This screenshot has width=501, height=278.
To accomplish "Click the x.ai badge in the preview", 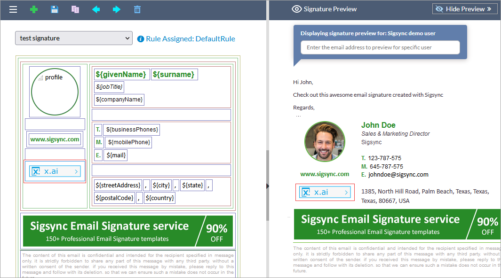I will point(325,192).
